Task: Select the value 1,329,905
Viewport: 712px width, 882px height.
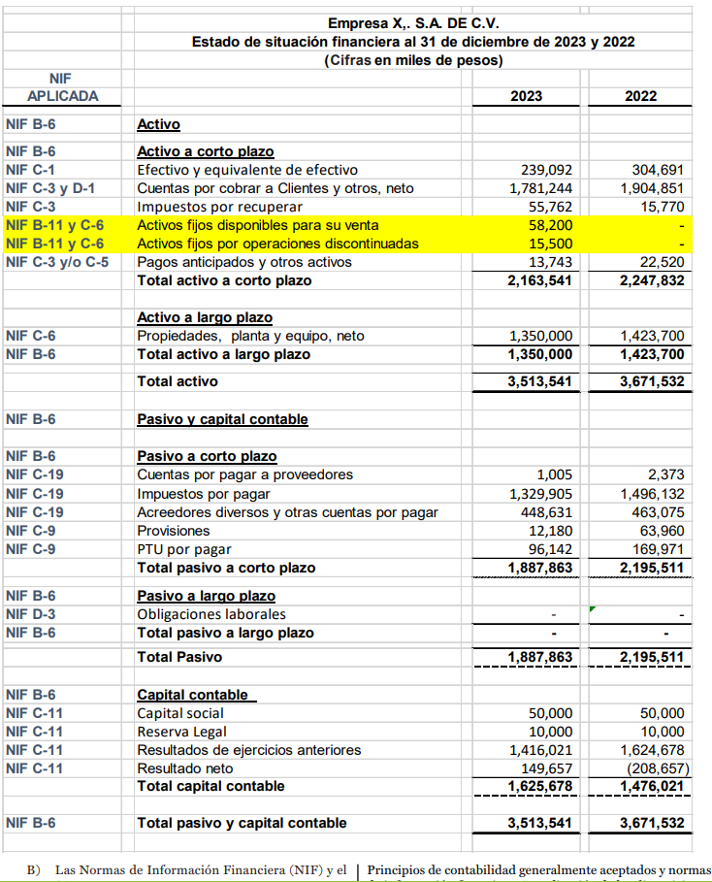Action: coord(540,494)
